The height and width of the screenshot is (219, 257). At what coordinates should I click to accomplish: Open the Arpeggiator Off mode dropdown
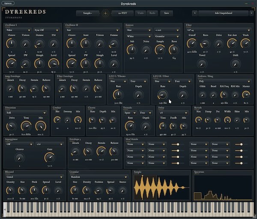pos(19,144)
